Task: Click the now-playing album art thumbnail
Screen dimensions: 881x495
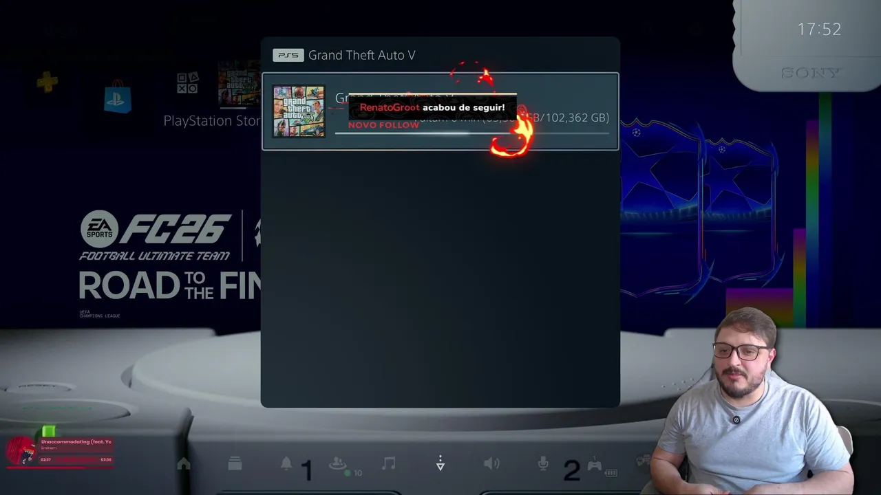Action: (x=22, y=451)
